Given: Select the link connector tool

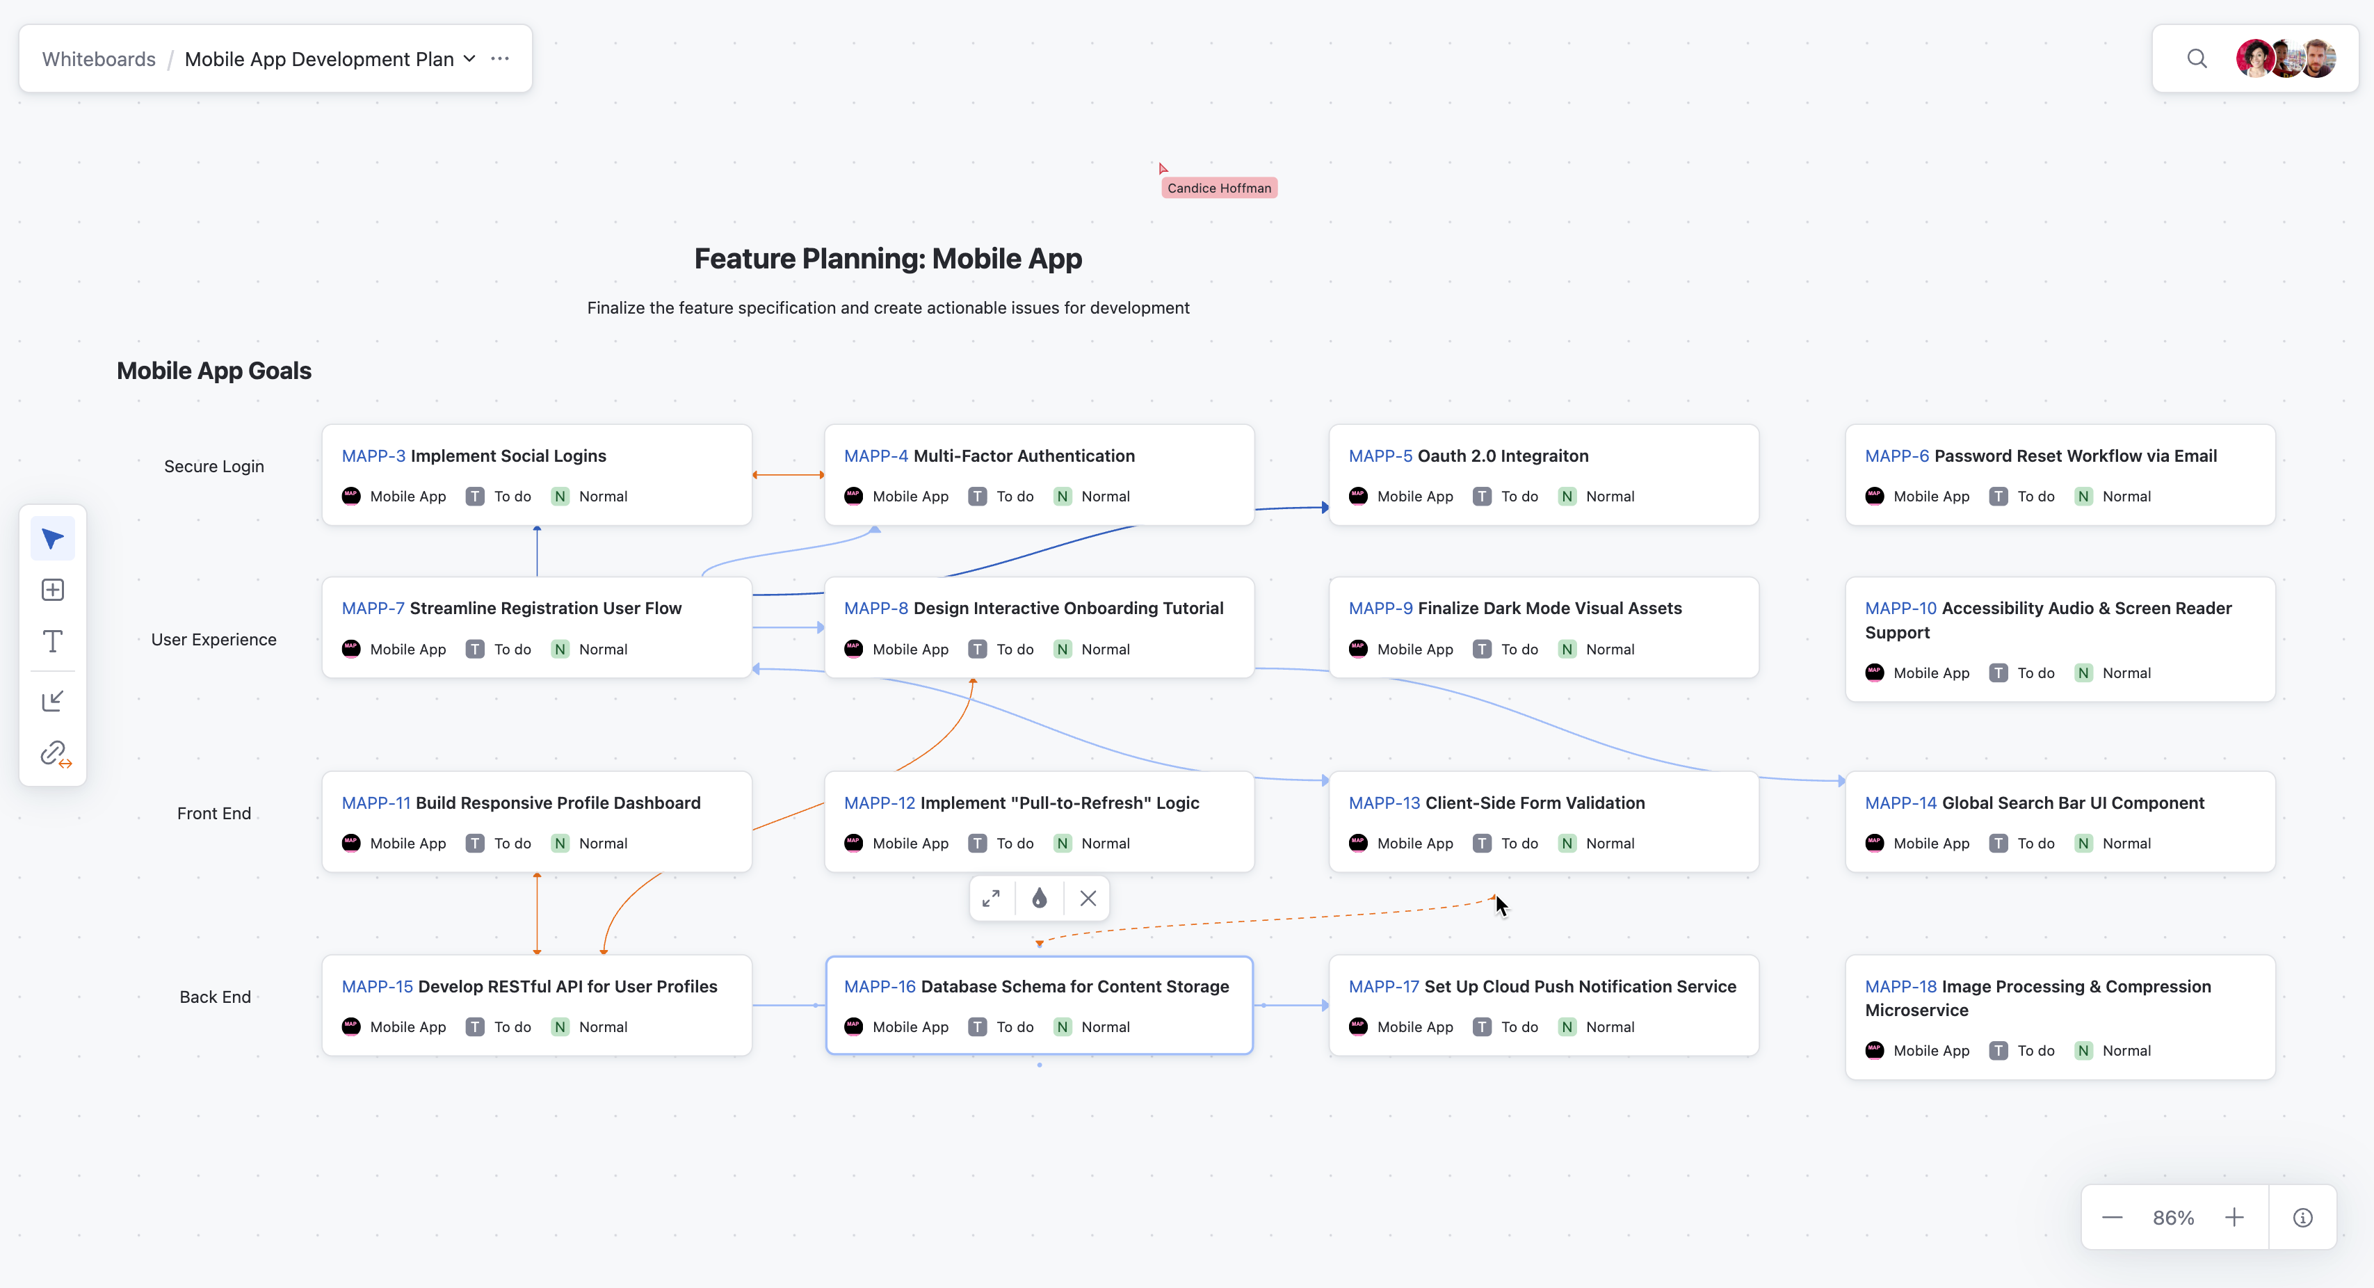Looking at the screenshot, I should pyautogui.click(x=54, y=753).
